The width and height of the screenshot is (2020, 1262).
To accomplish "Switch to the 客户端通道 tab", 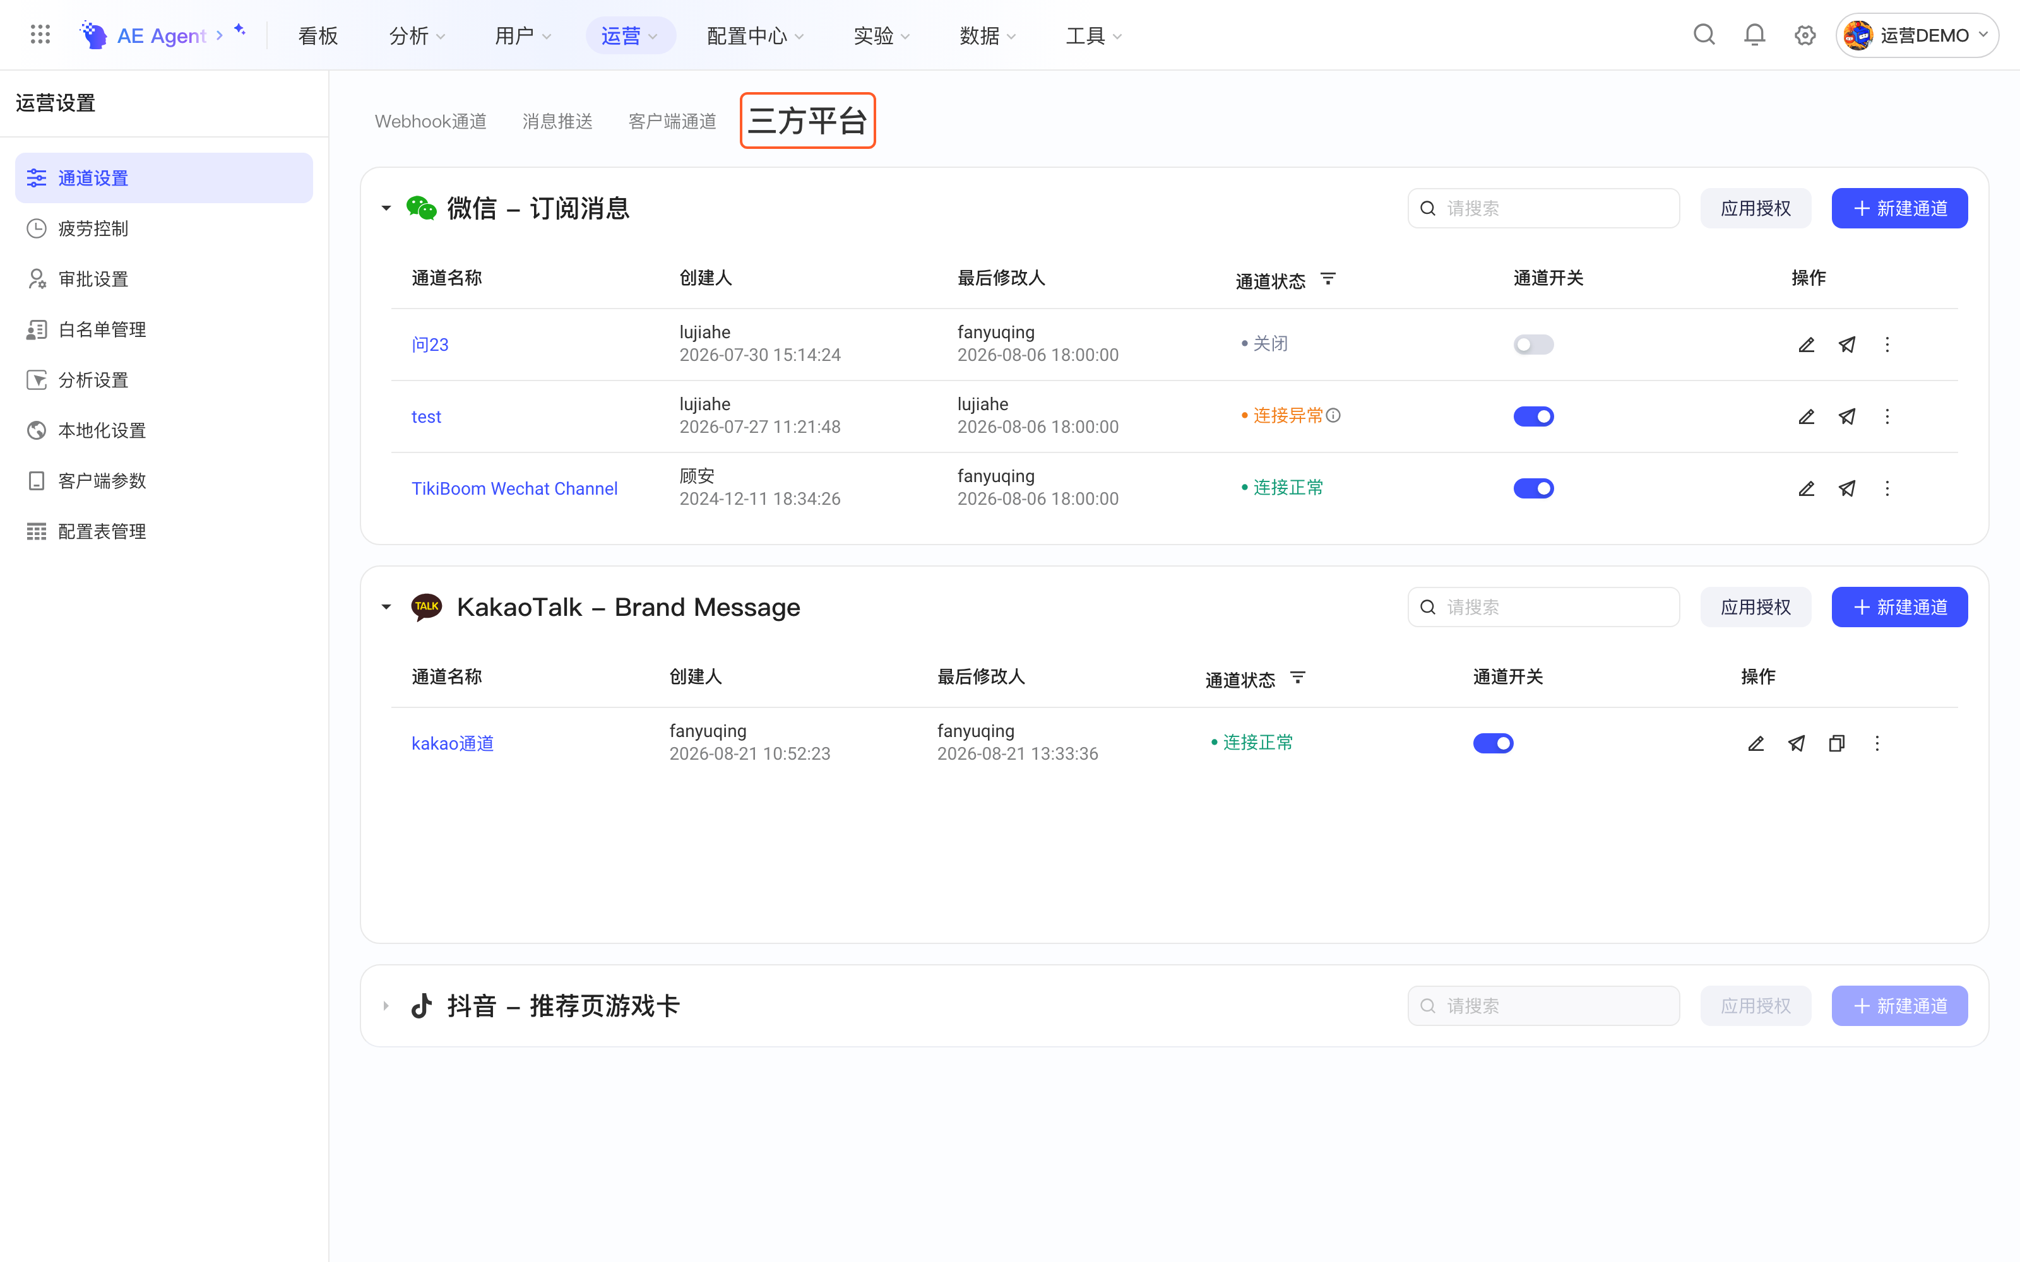I will [672, 121].
